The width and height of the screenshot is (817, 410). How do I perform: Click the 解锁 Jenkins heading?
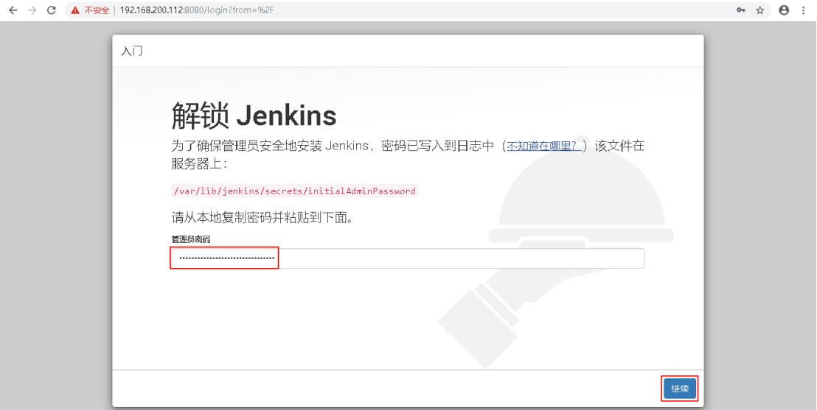pos(254,115)
